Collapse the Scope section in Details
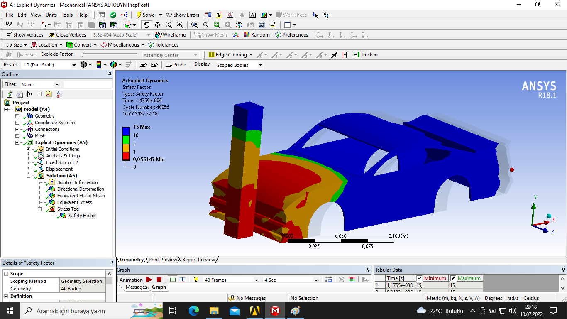Screen dimensions: 567x319 coord(6,274)
